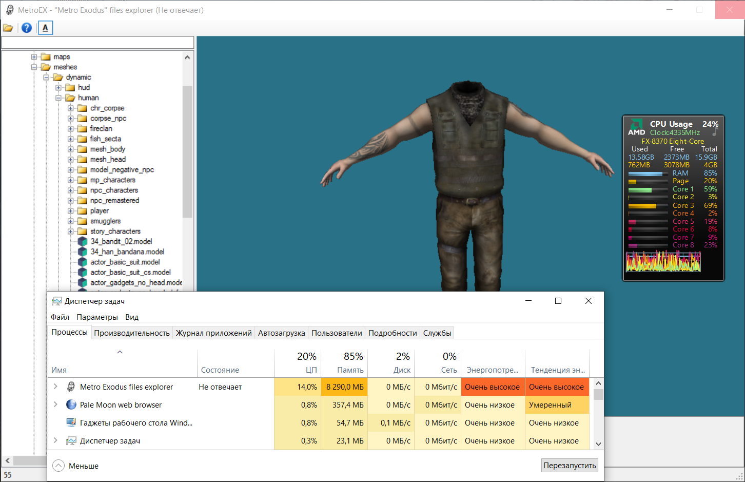This screenshot has height=482, width=745.
Task: Open the Вид menu
Action: [132, 317]
